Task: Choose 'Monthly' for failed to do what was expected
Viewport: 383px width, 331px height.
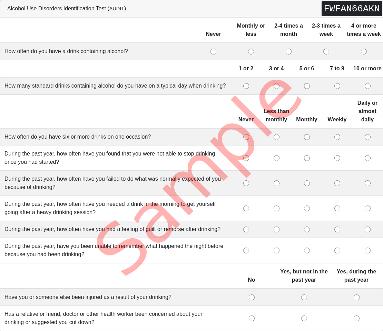Action: 307,183
